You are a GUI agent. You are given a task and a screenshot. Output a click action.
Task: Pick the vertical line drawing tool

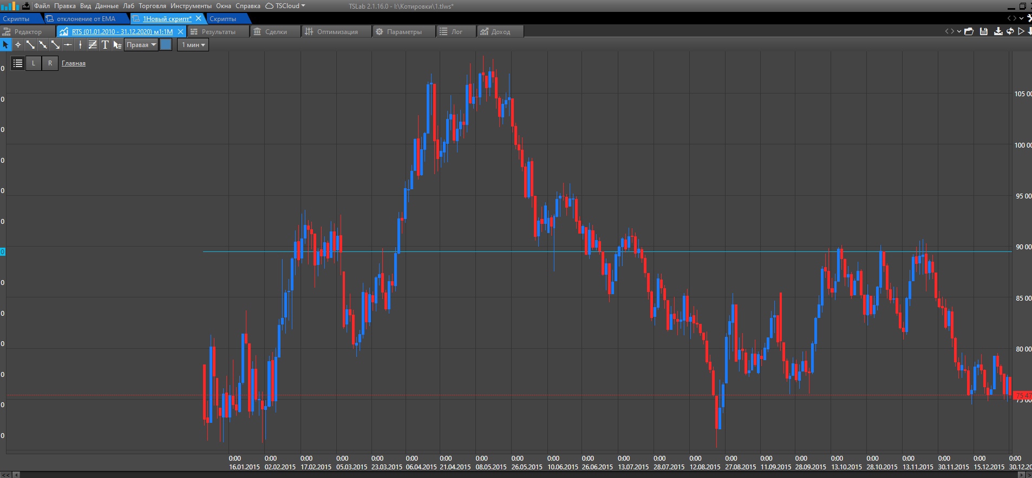tap(80, 45)
